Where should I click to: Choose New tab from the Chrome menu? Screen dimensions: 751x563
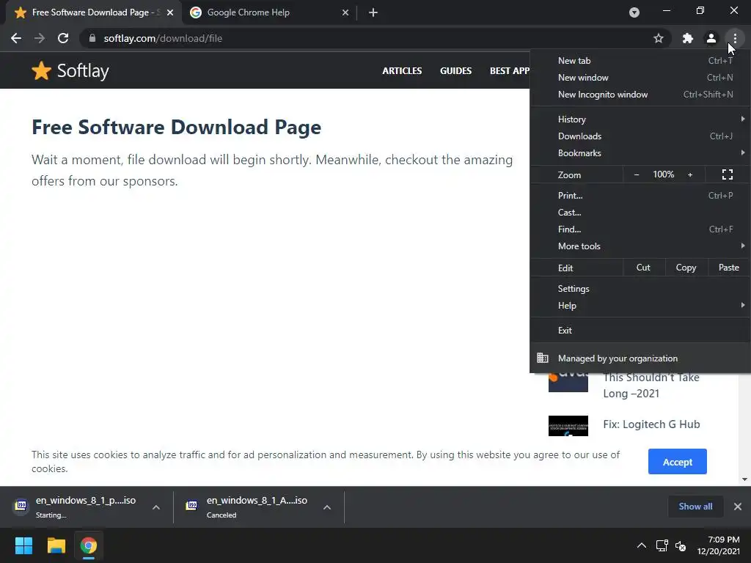pyautogui.click(x=640, y=61)
